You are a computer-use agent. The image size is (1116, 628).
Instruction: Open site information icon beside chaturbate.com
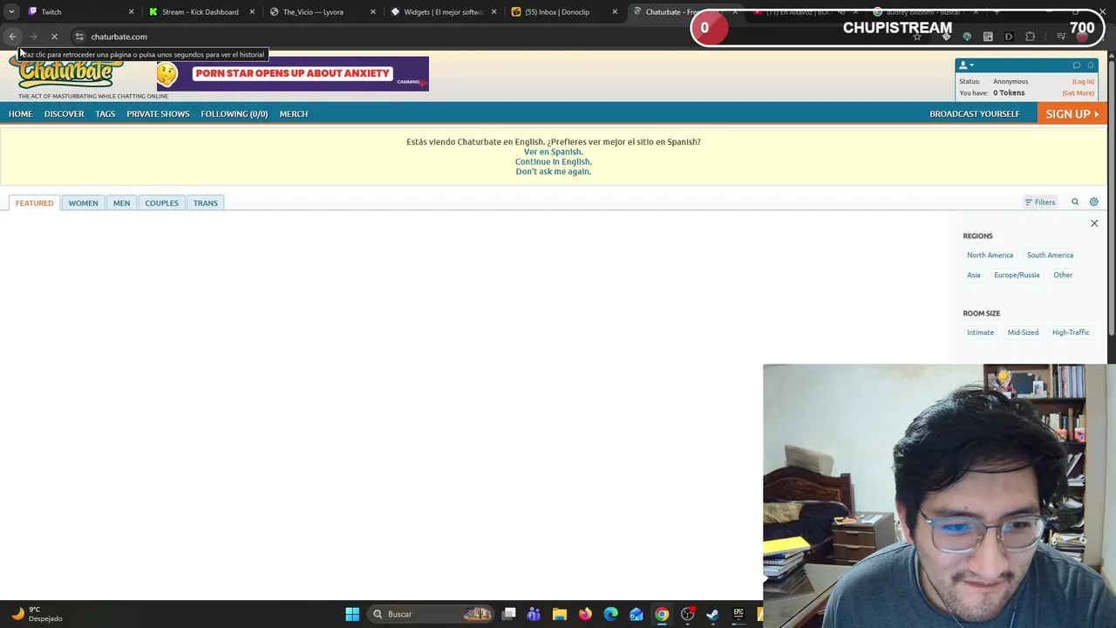pos(79,37)
